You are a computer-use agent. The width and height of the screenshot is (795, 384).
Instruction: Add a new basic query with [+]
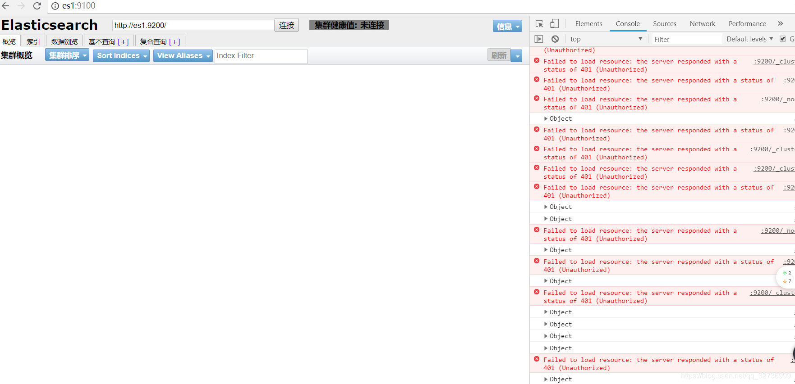(x=123, y=42)
